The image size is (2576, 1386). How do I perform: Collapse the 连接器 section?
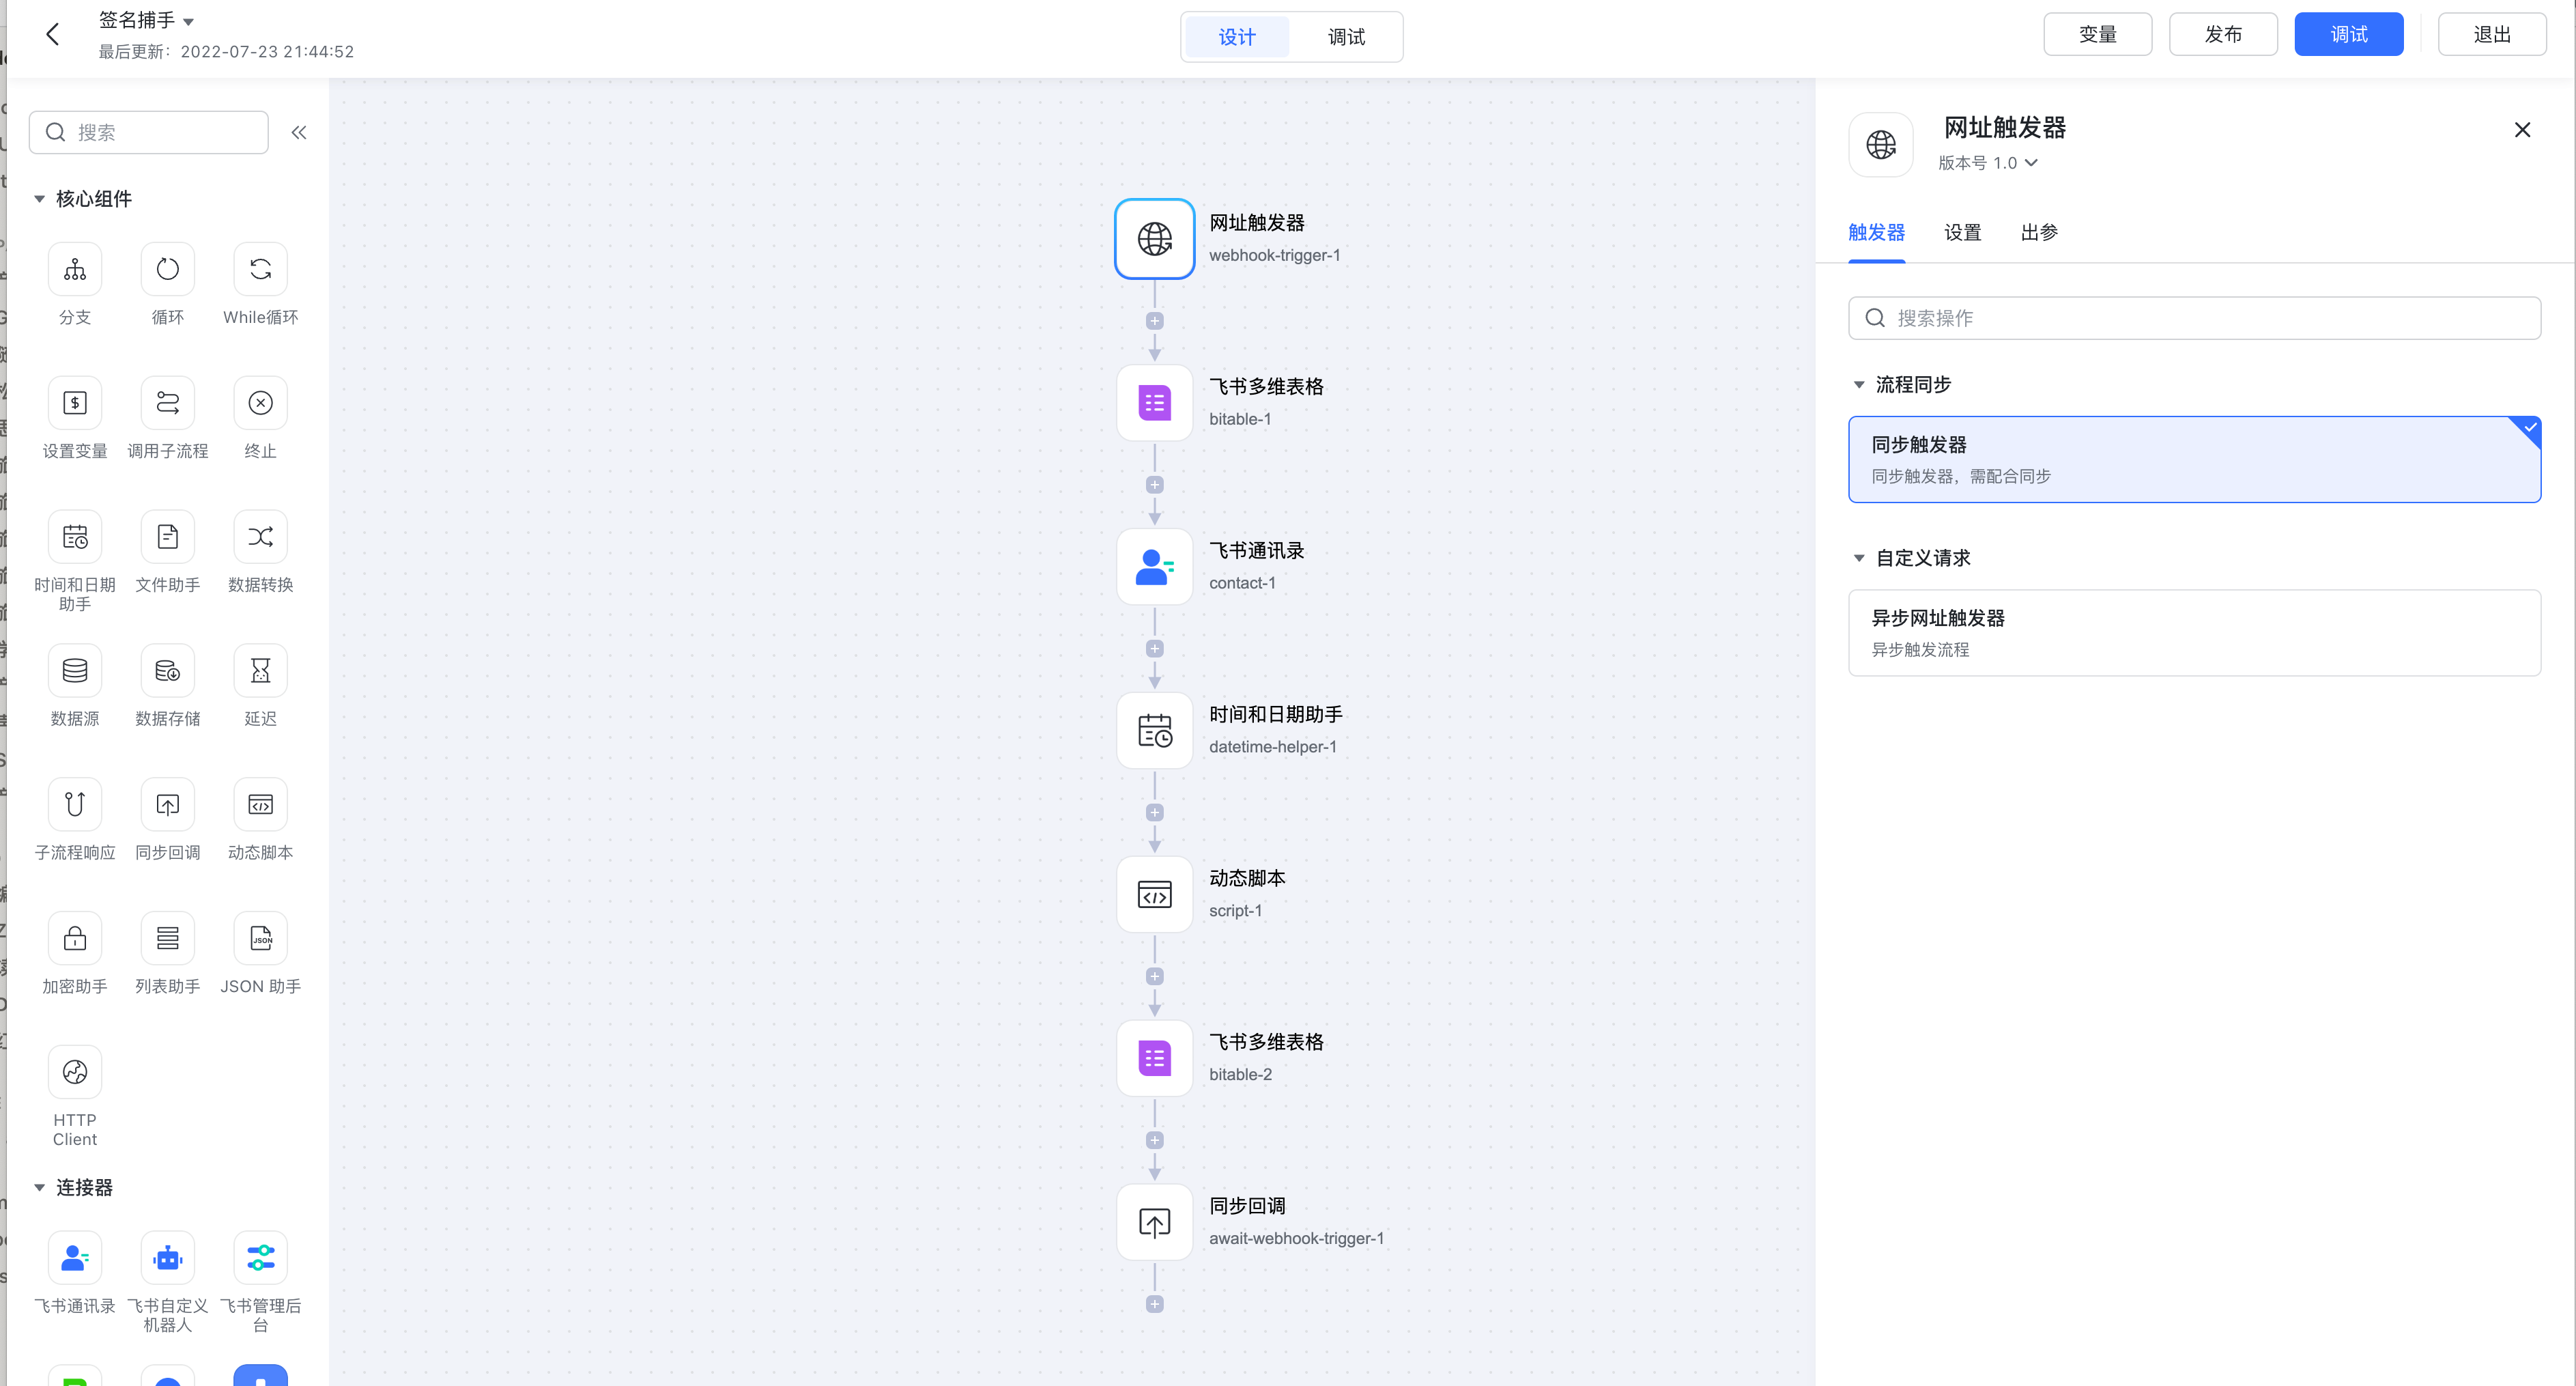[x=40, y=1188]
